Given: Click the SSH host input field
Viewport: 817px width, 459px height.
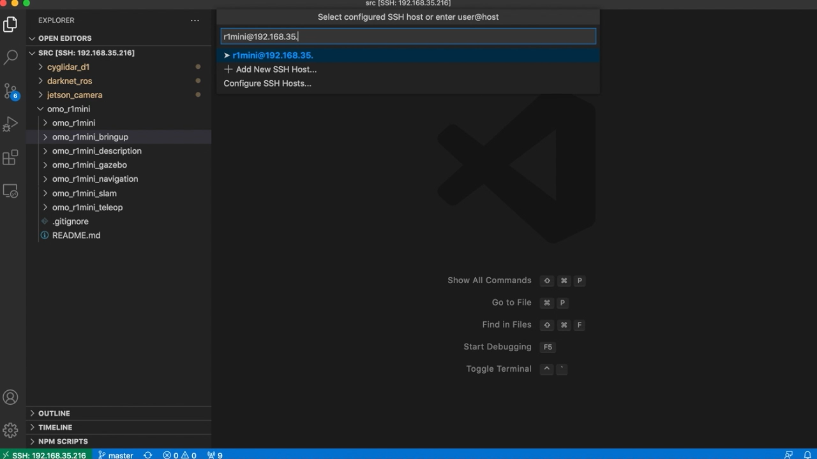Looking at the screenshot, I should pyautogui.click(x=408, y=36).
